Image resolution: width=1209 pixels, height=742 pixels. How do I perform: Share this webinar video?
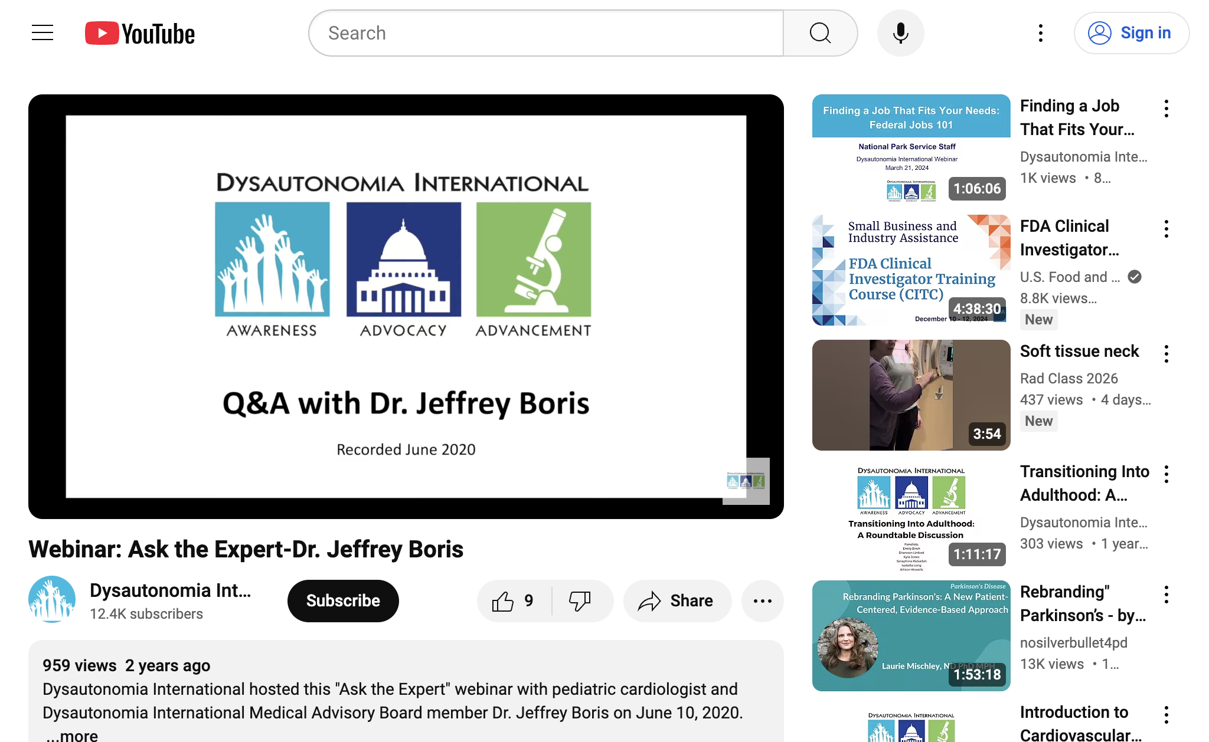click(x=677, y=601)
